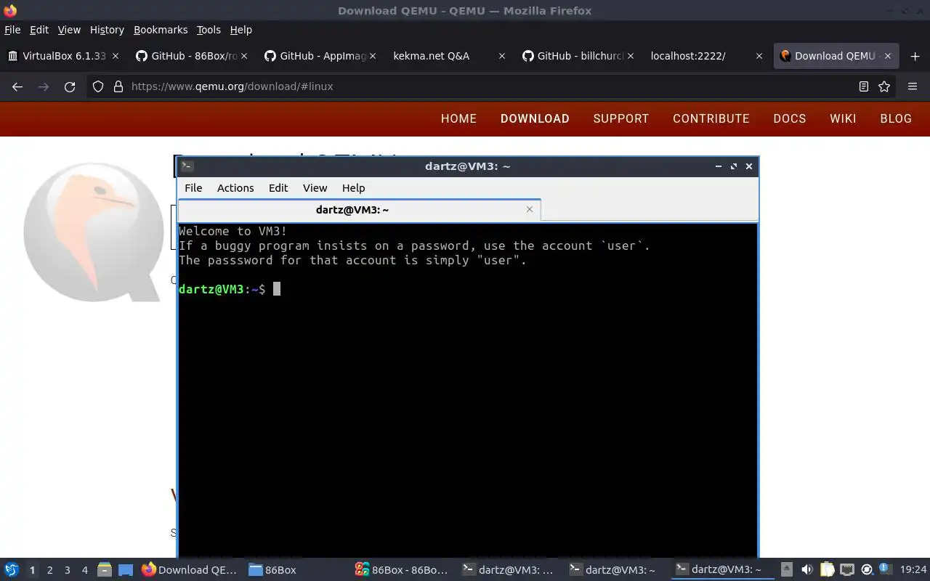This screenshot has width=930, height=581.
Task: Close the VirtualBox 6.1.33 tab
Action: tap(116, 56)
